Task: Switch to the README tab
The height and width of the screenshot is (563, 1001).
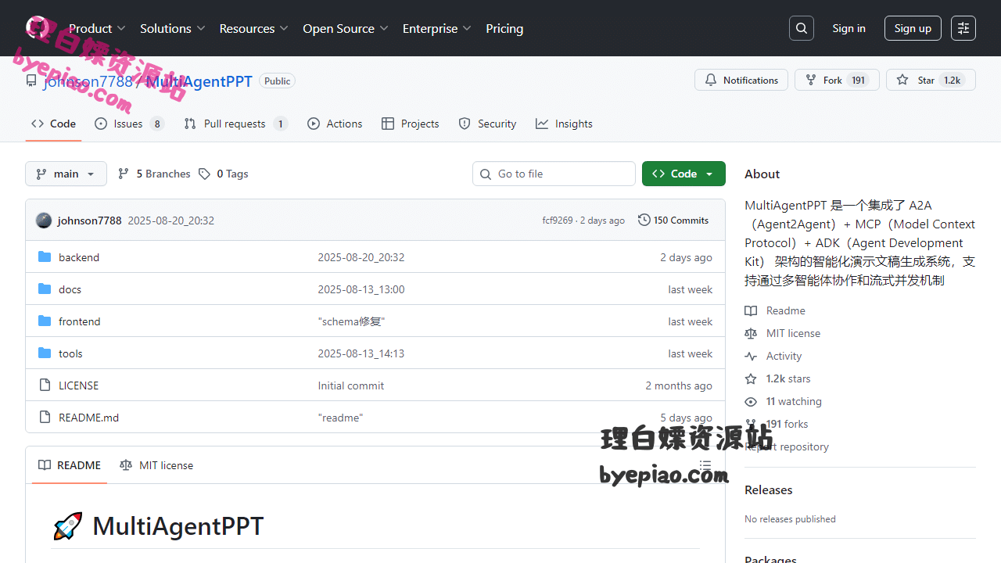Action: 70,465
